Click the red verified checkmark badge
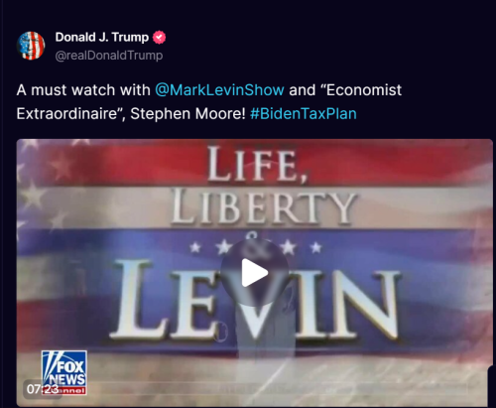Image resolution: width=496 pixels, height=408 pixels. (x=159, y=38)
